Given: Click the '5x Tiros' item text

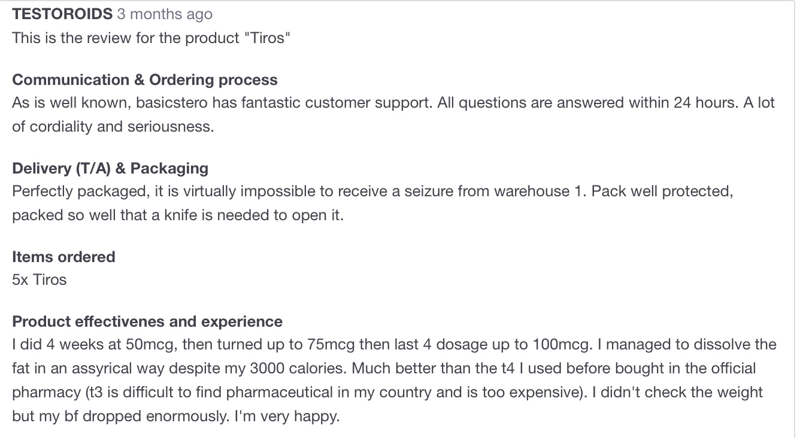Looking at the screenshot, I should (40, 280).
